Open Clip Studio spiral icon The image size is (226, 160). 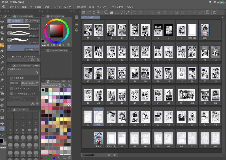[99, 12]
